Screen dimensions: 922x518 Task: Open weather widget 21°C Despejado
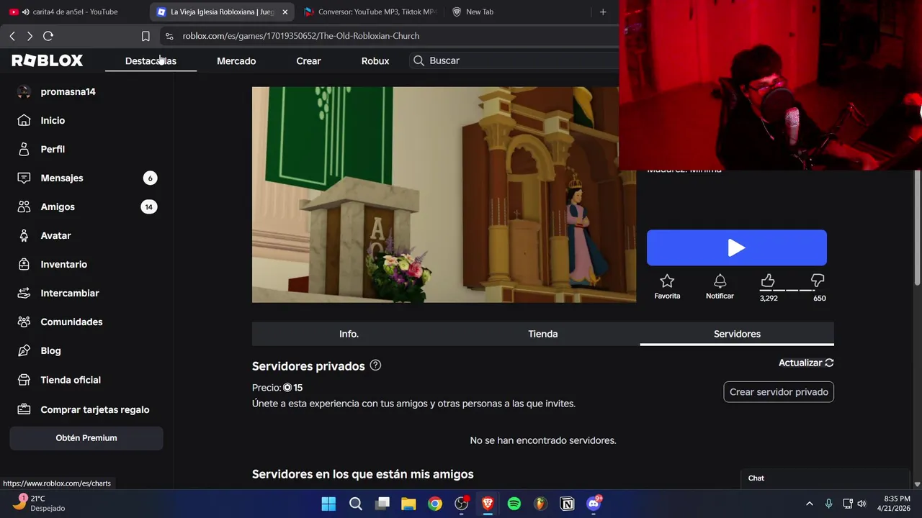40,503
